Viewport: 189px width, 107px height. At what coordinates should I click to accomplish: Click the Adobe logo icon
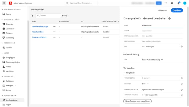click(x=11, y=3)
